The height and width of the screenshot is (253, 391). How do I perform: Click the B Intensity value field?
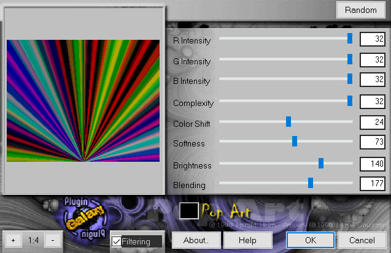click(x=372, y=80)
